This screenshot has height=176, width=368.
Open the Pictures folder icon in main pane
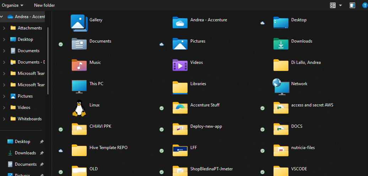coord(180,44)
